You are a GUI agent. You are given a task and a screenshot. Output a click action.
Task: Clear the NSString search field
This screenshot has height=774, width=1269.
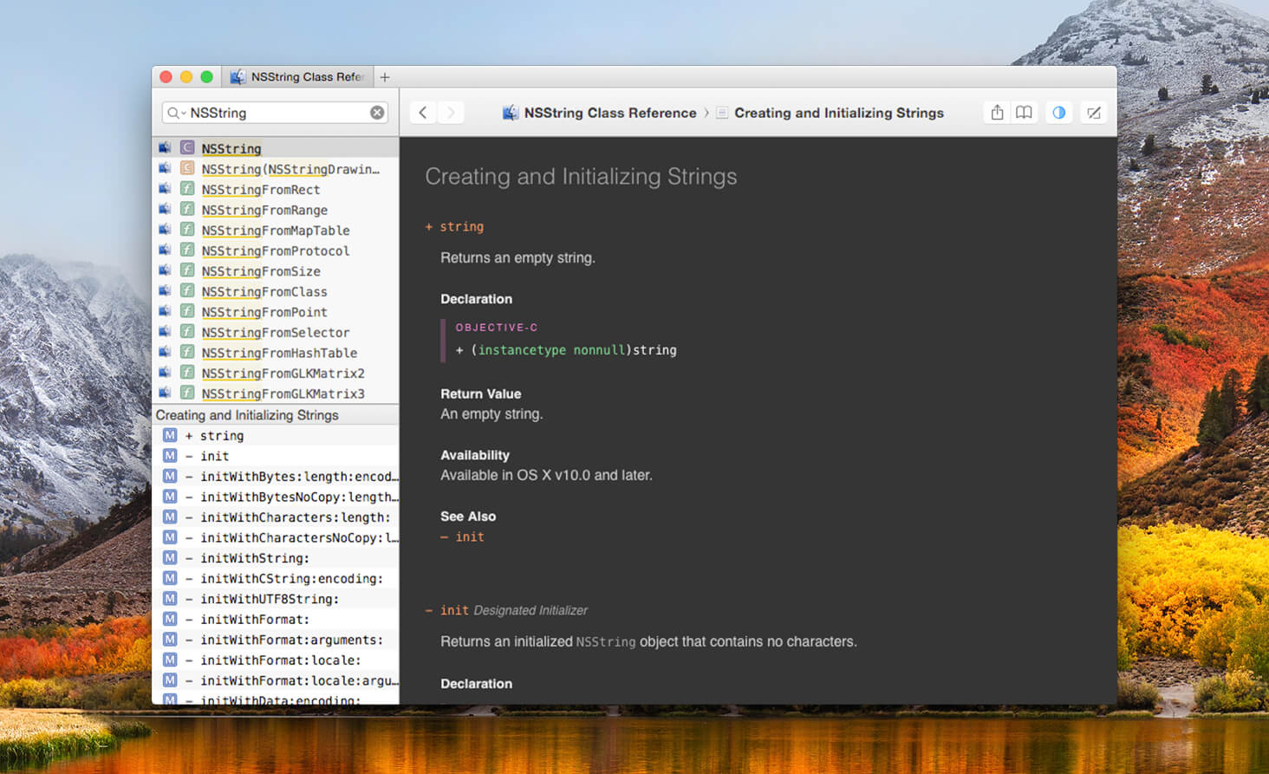pyautogui.click(x=377, y=113)
